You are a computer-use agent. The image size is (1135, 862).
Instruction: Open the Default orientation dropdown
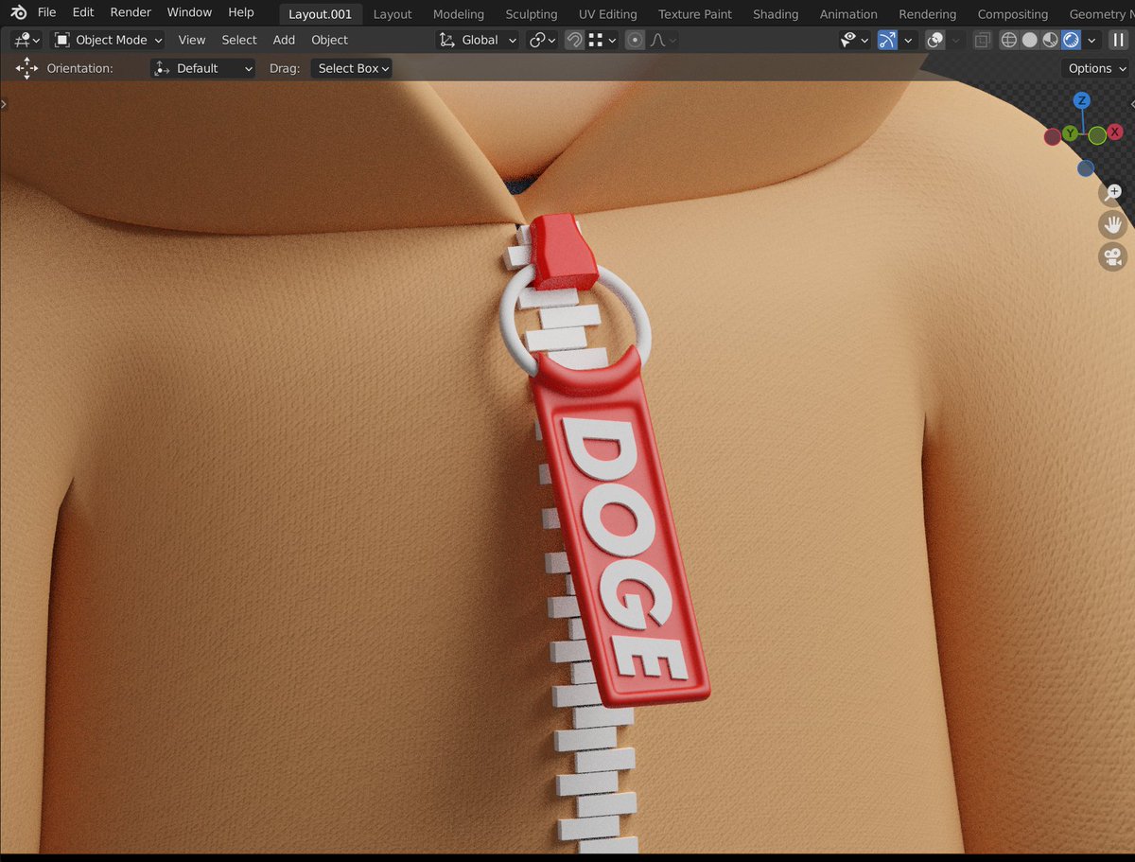[203, 68]
